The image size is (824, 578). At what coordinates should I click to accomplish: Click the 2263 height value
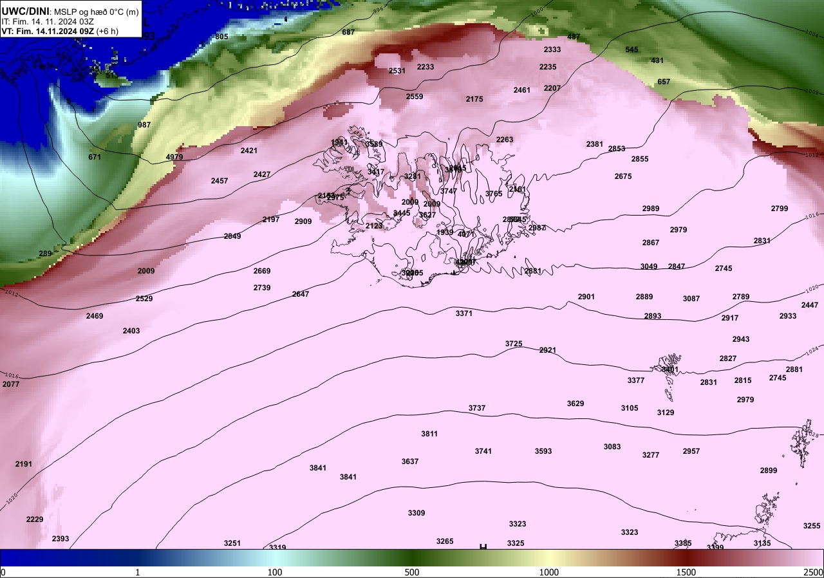tap(505, 140)
